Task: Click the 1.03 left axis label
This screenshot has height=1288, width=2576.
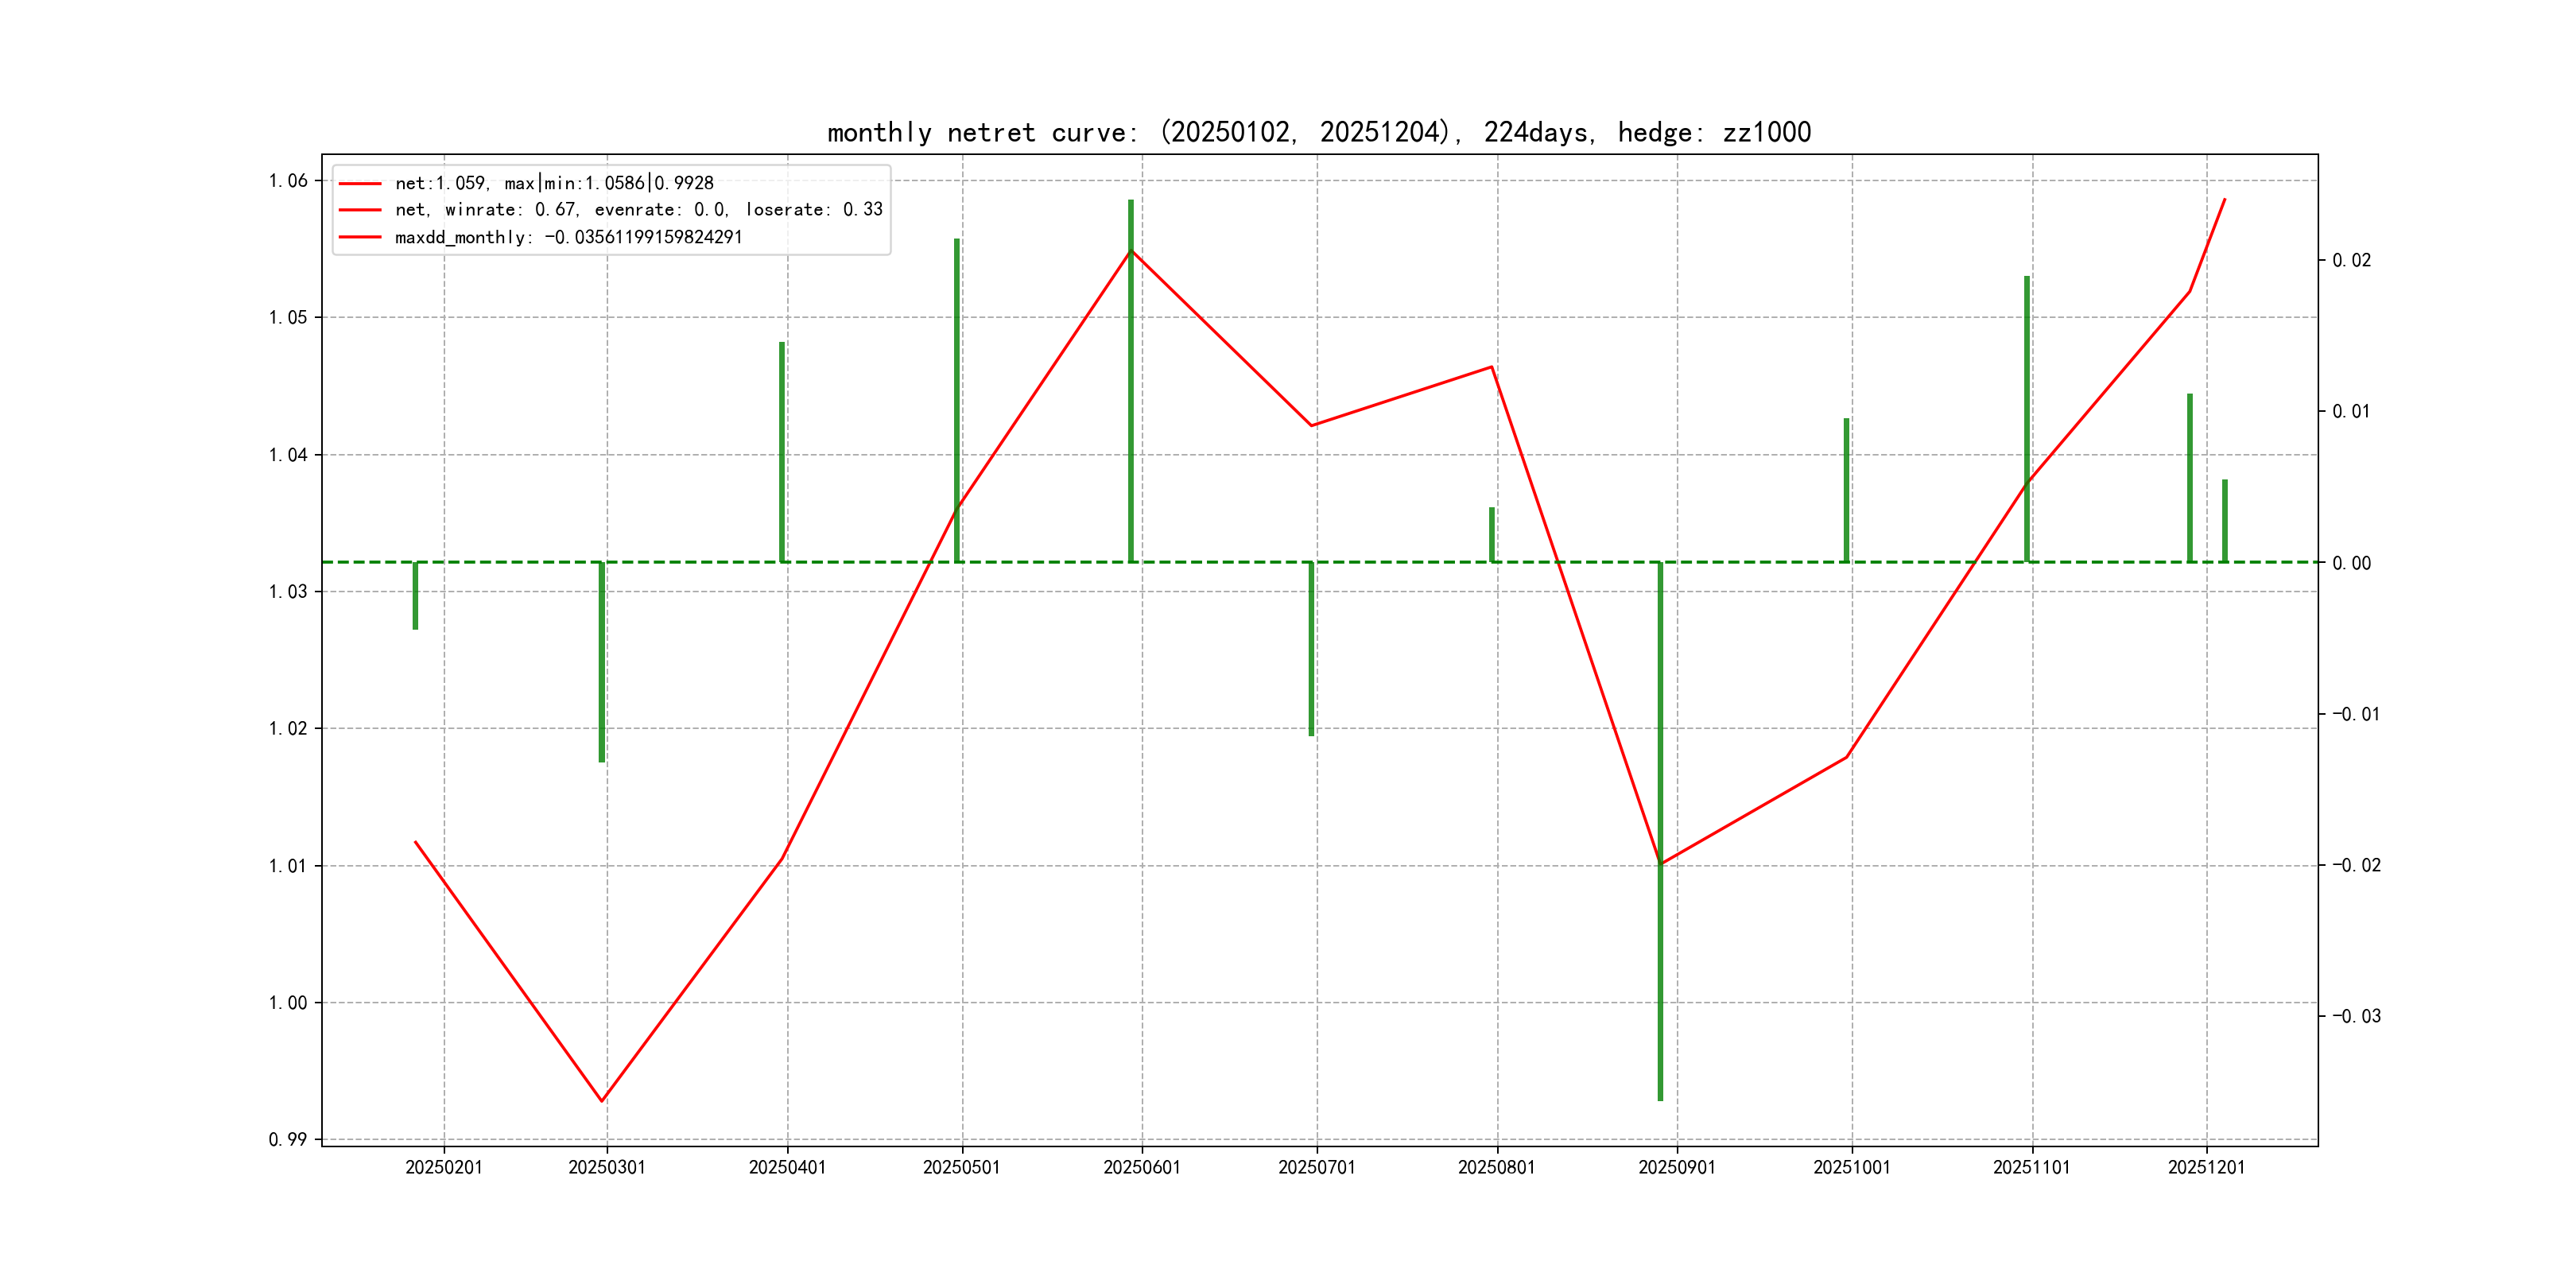Action: click(288, 592)
